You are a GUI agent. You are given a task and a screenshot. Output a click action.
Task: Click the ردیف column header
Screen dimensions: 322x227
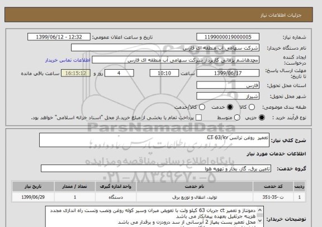point(300,186)
